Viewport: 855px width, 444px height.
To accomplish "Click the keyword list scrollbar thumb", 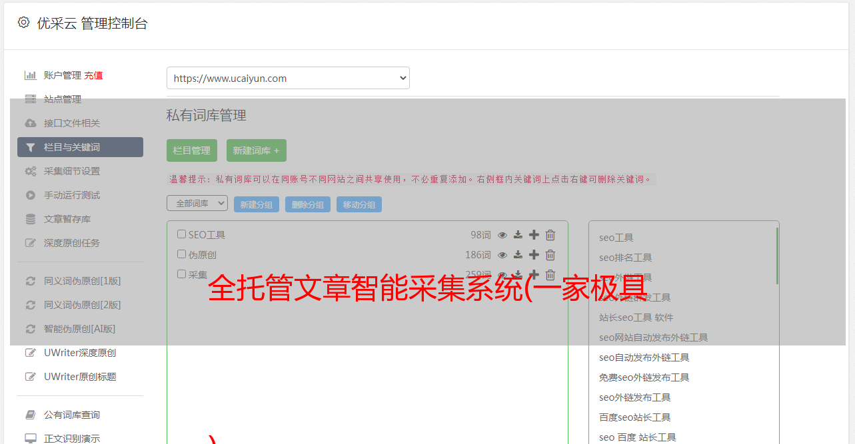I will pos(777,256).
